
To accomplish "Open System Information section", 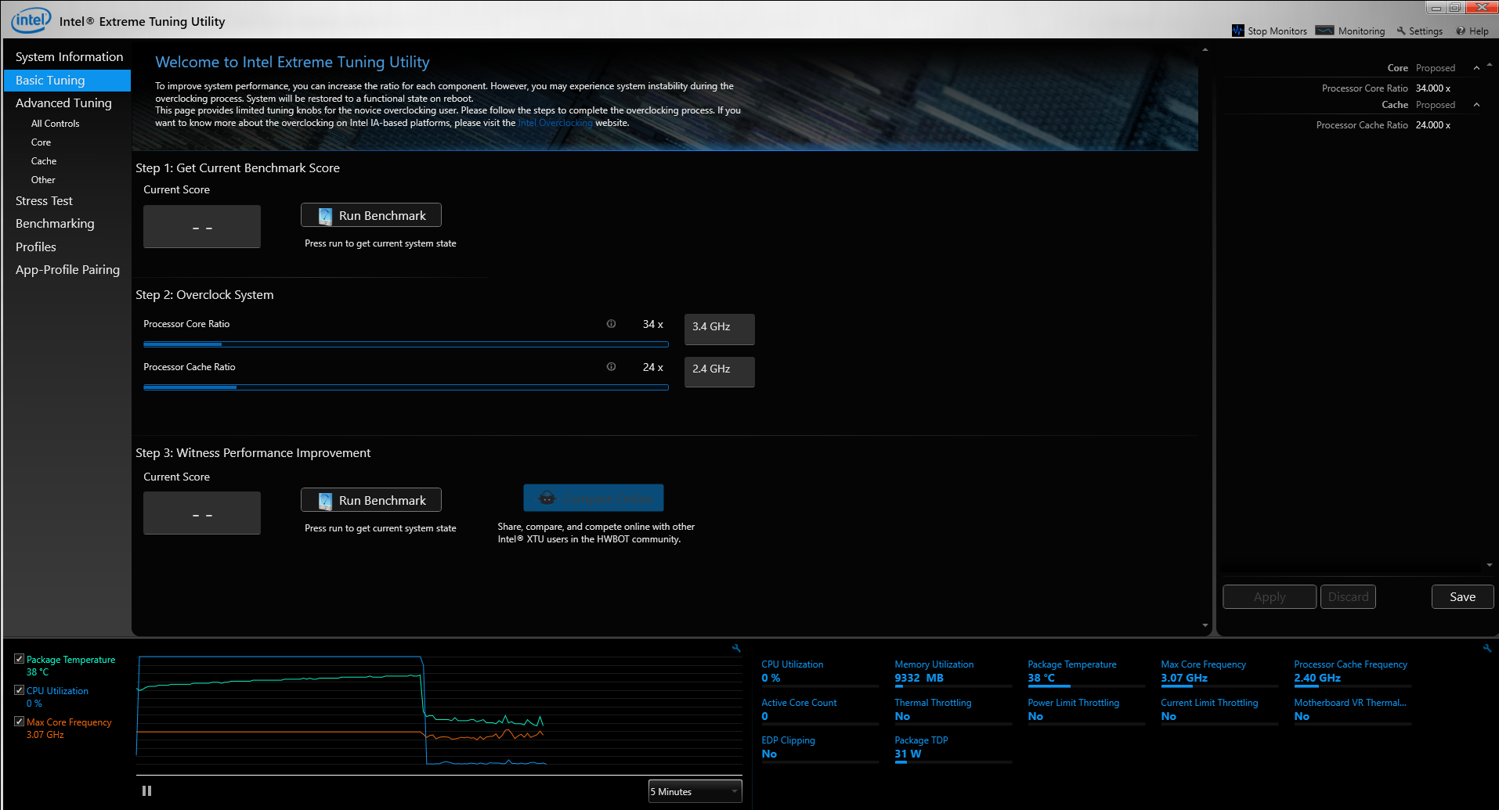I will (x=69, y=57).
